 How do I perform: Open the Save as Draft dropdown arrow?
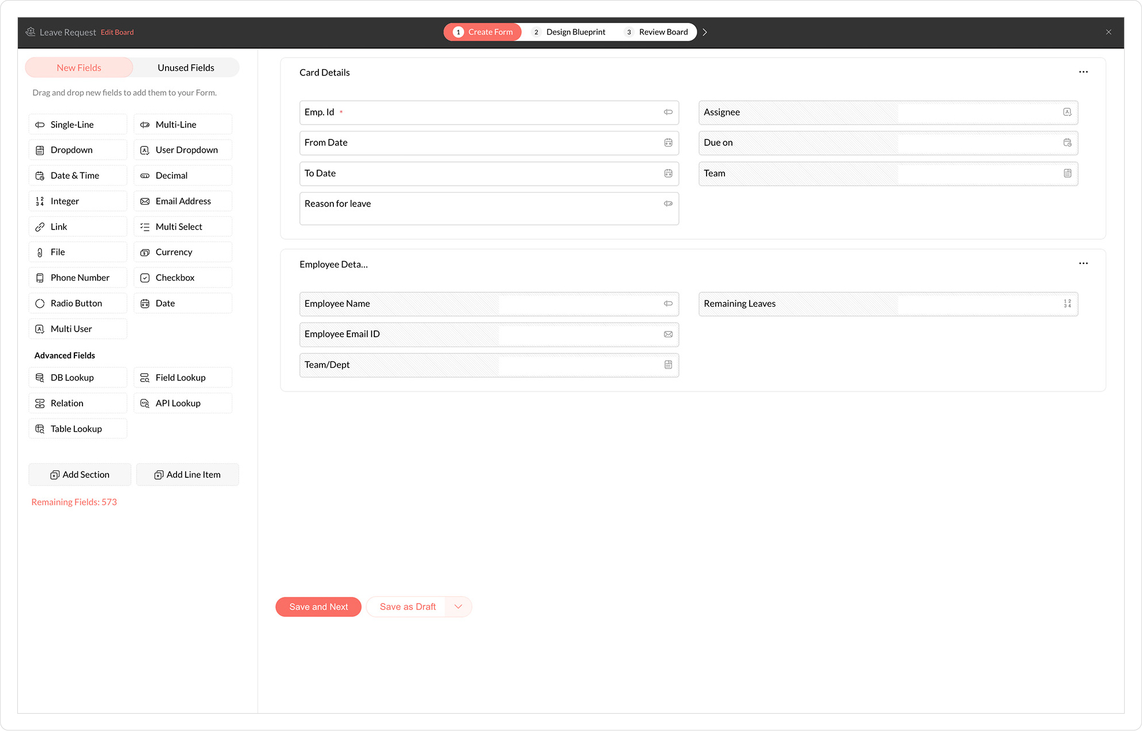click(459, 606)
